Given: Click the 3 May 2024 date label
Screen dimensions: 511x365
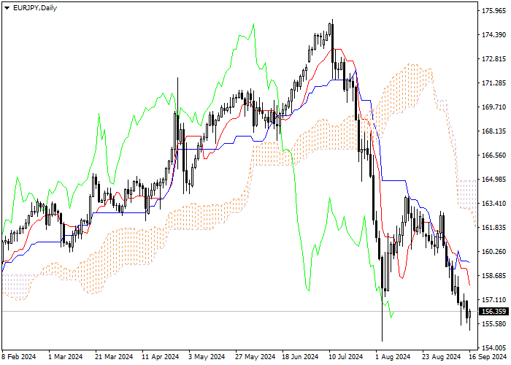Looking at the screenshot, I should 207,357.
